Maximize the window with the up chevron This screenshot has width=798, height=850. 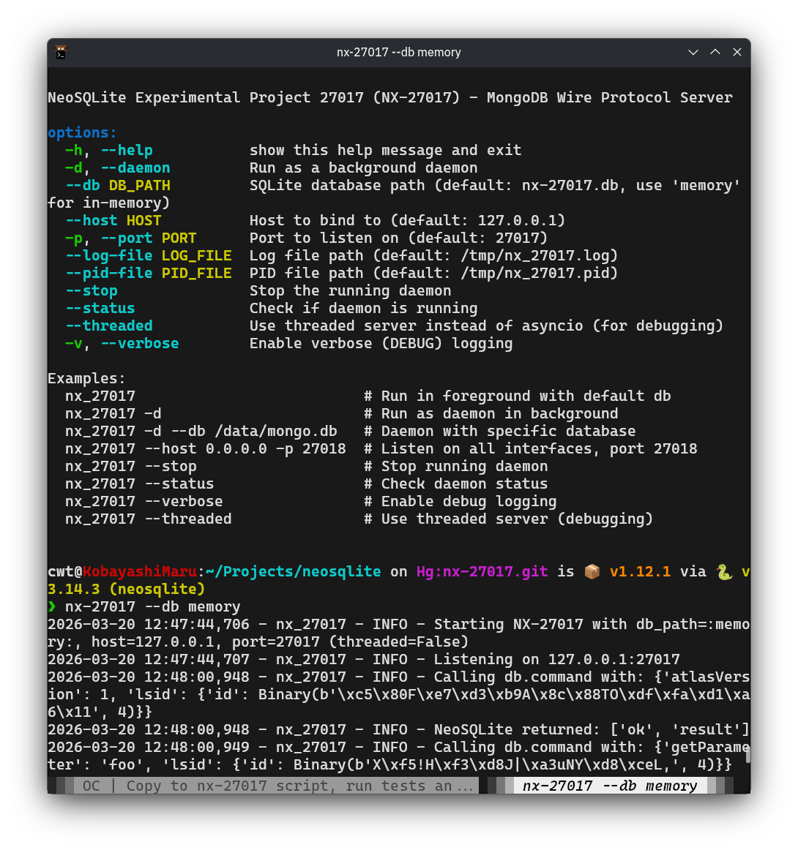(715, 52)
